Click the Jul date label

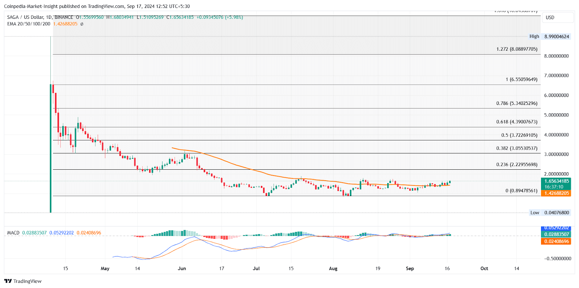point(256,268)
